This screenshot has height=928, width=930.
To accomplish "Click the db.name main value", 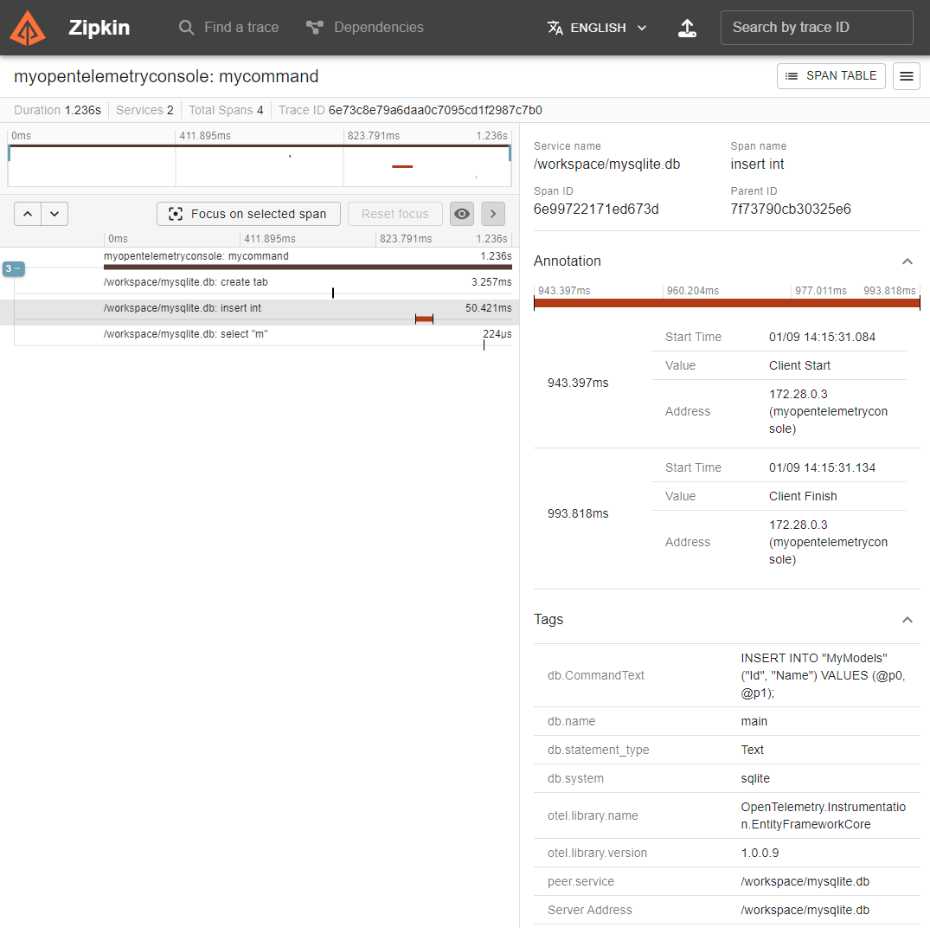I will [754, 721].
